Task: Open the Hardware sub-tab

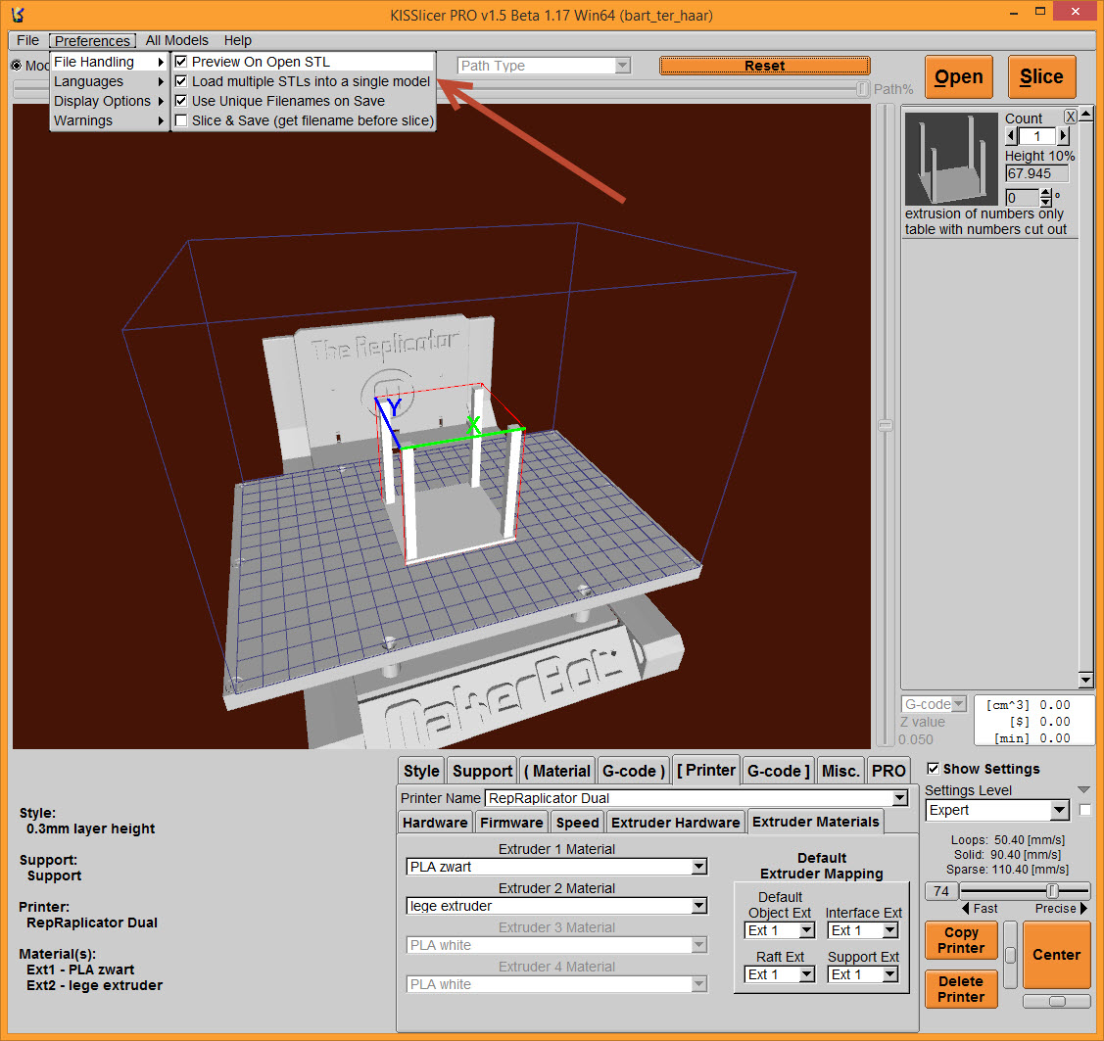Action: 434,822
